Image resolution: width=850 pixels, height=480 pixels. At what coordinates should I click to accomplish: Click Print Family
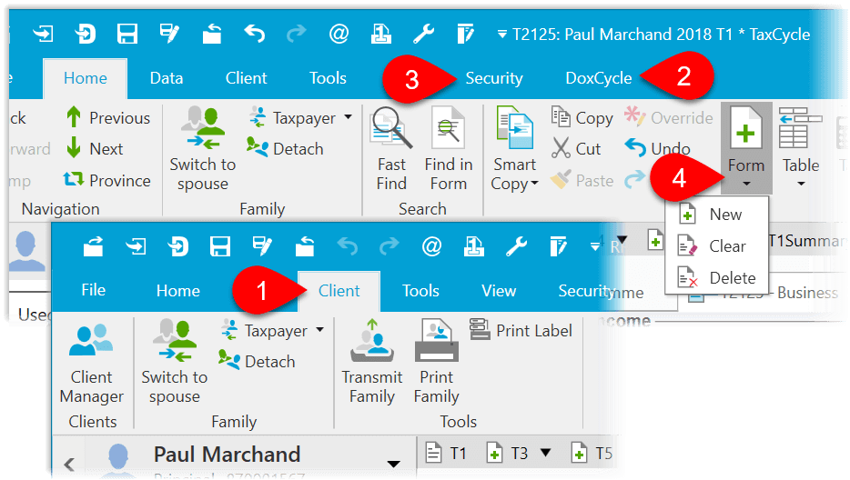(437, 362)
